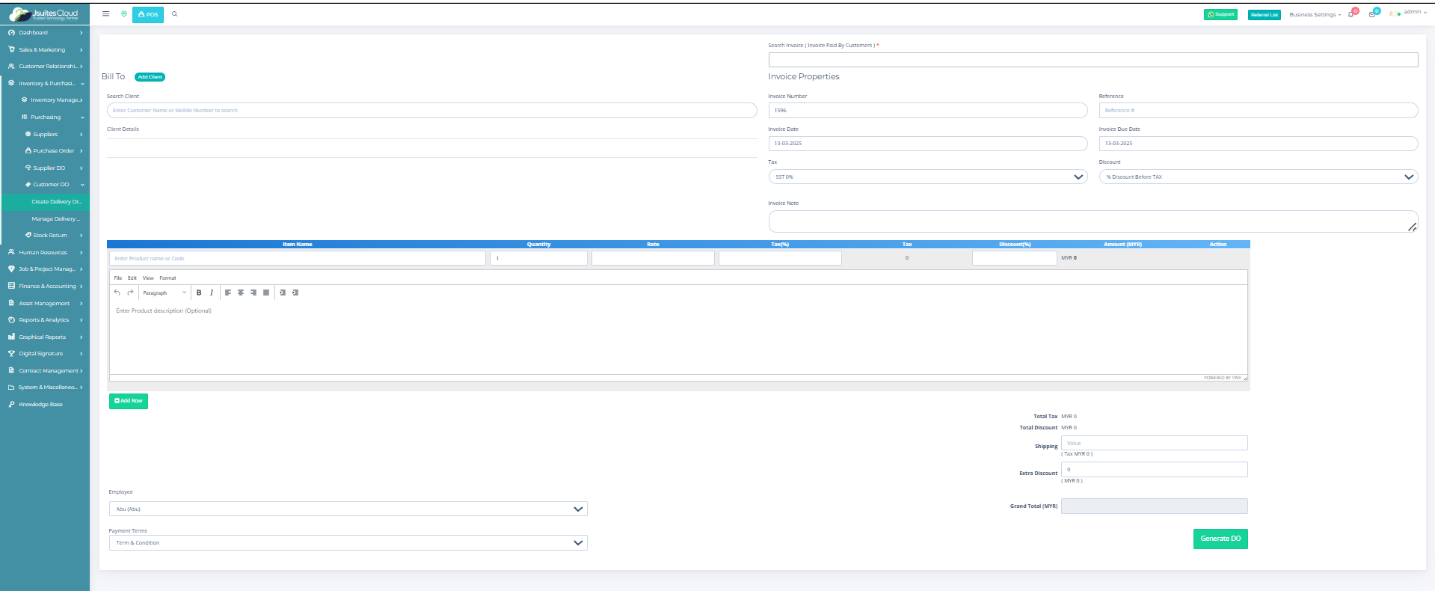Open the Paragraph style selector
Screen dimensions: 1435x591
165,293
